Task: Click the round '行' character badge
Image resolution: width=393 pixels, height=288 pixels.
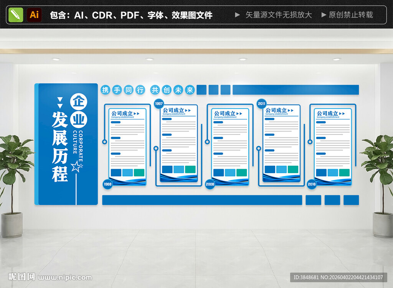Action: click(x=140, y=90)
